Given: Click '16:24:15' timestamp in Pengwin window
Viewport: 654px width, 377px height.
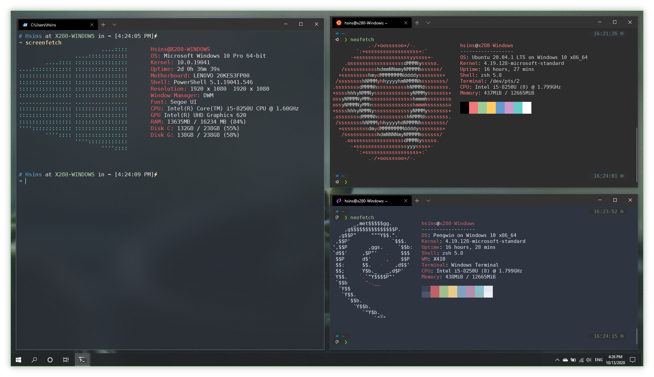Looking at the screenshot, I should click(x=605, y=336).
